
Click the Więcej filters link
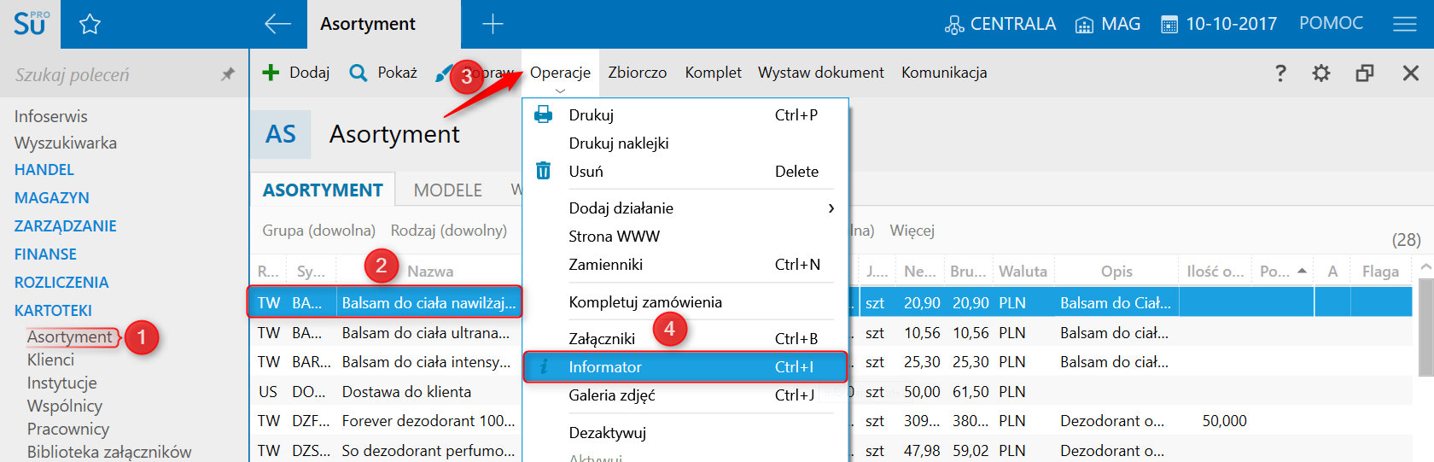tap(912, 231)
